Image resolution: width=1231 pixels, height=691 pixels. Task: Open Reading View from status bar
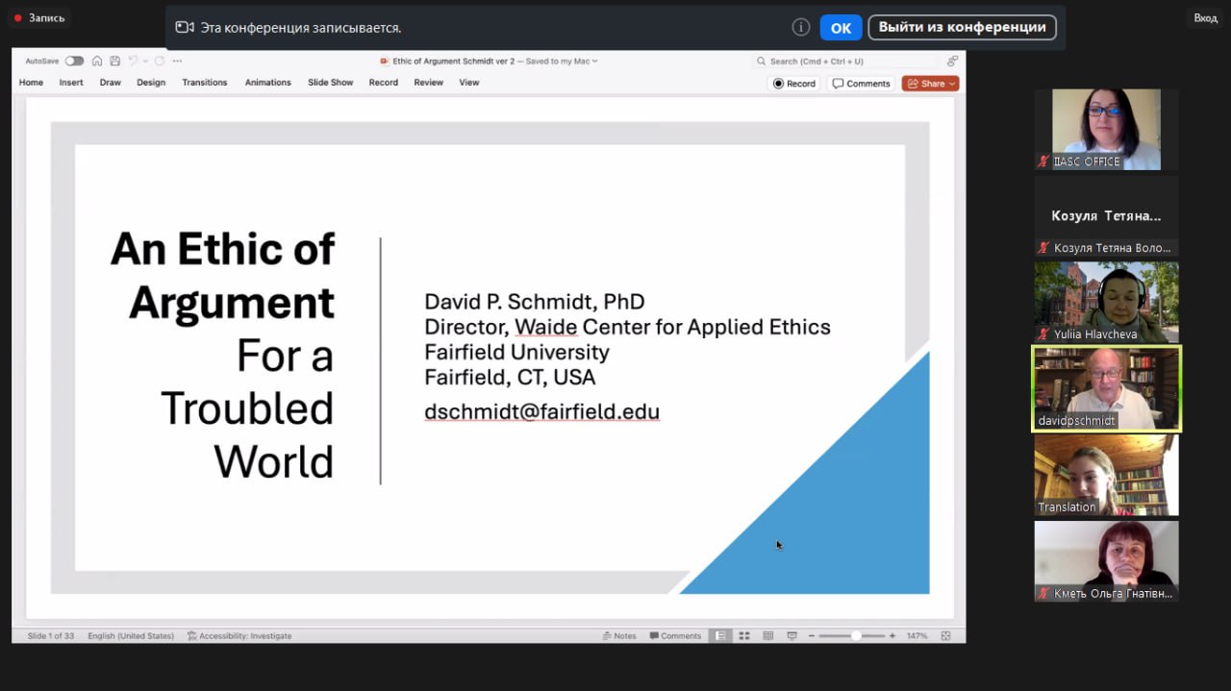tap(767, 636)
